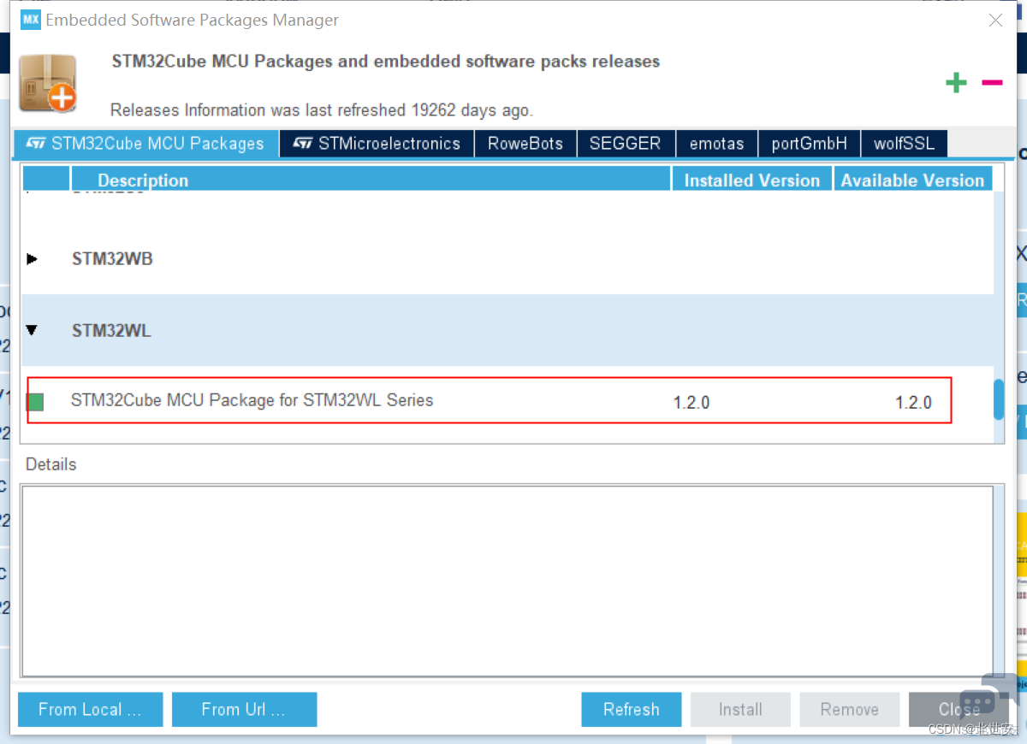
Task: Click the STM32WB series label
Action: [112, 258]
